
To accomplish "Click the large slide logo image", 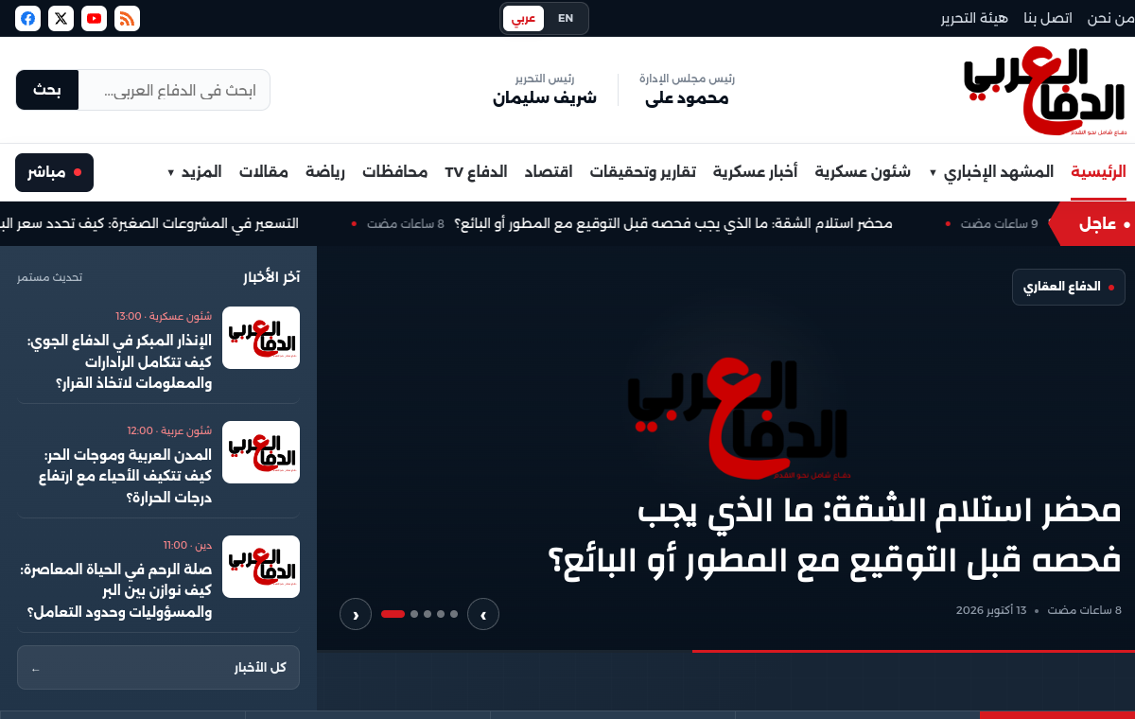I will (x=739, y=419).
